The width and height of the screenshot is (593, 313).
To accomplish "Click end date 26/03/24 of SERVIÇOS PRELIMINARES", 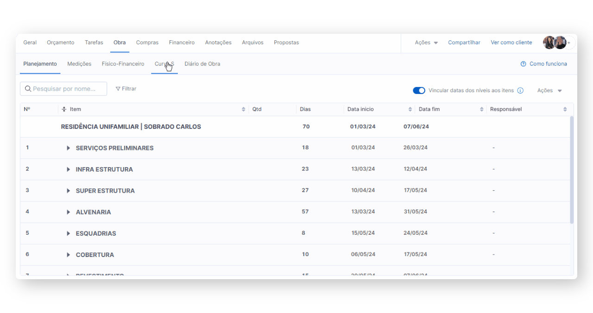I will (x=416, y=148).
